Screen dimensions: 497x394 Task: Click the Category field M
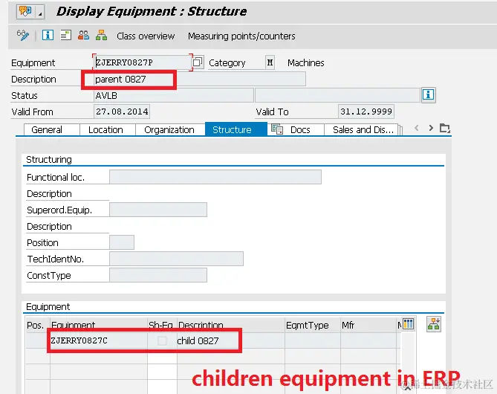coord(270,62)
